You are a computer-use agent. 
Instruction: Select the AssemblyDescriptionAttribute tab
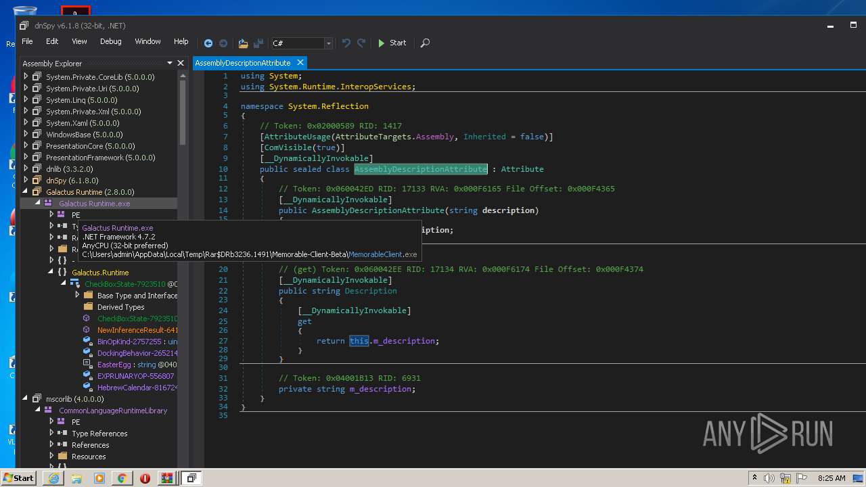(243, 63)
